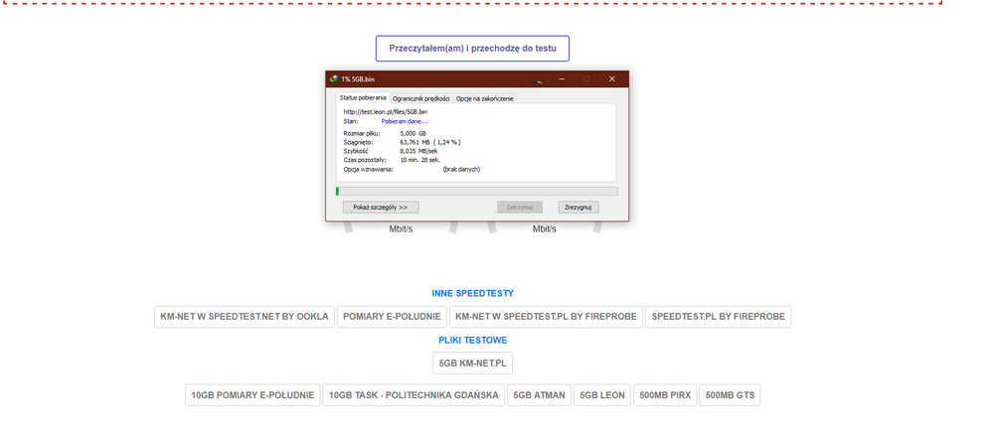
Task: Open the Opcje na zakończenie tab
Action: coord(485,98)
